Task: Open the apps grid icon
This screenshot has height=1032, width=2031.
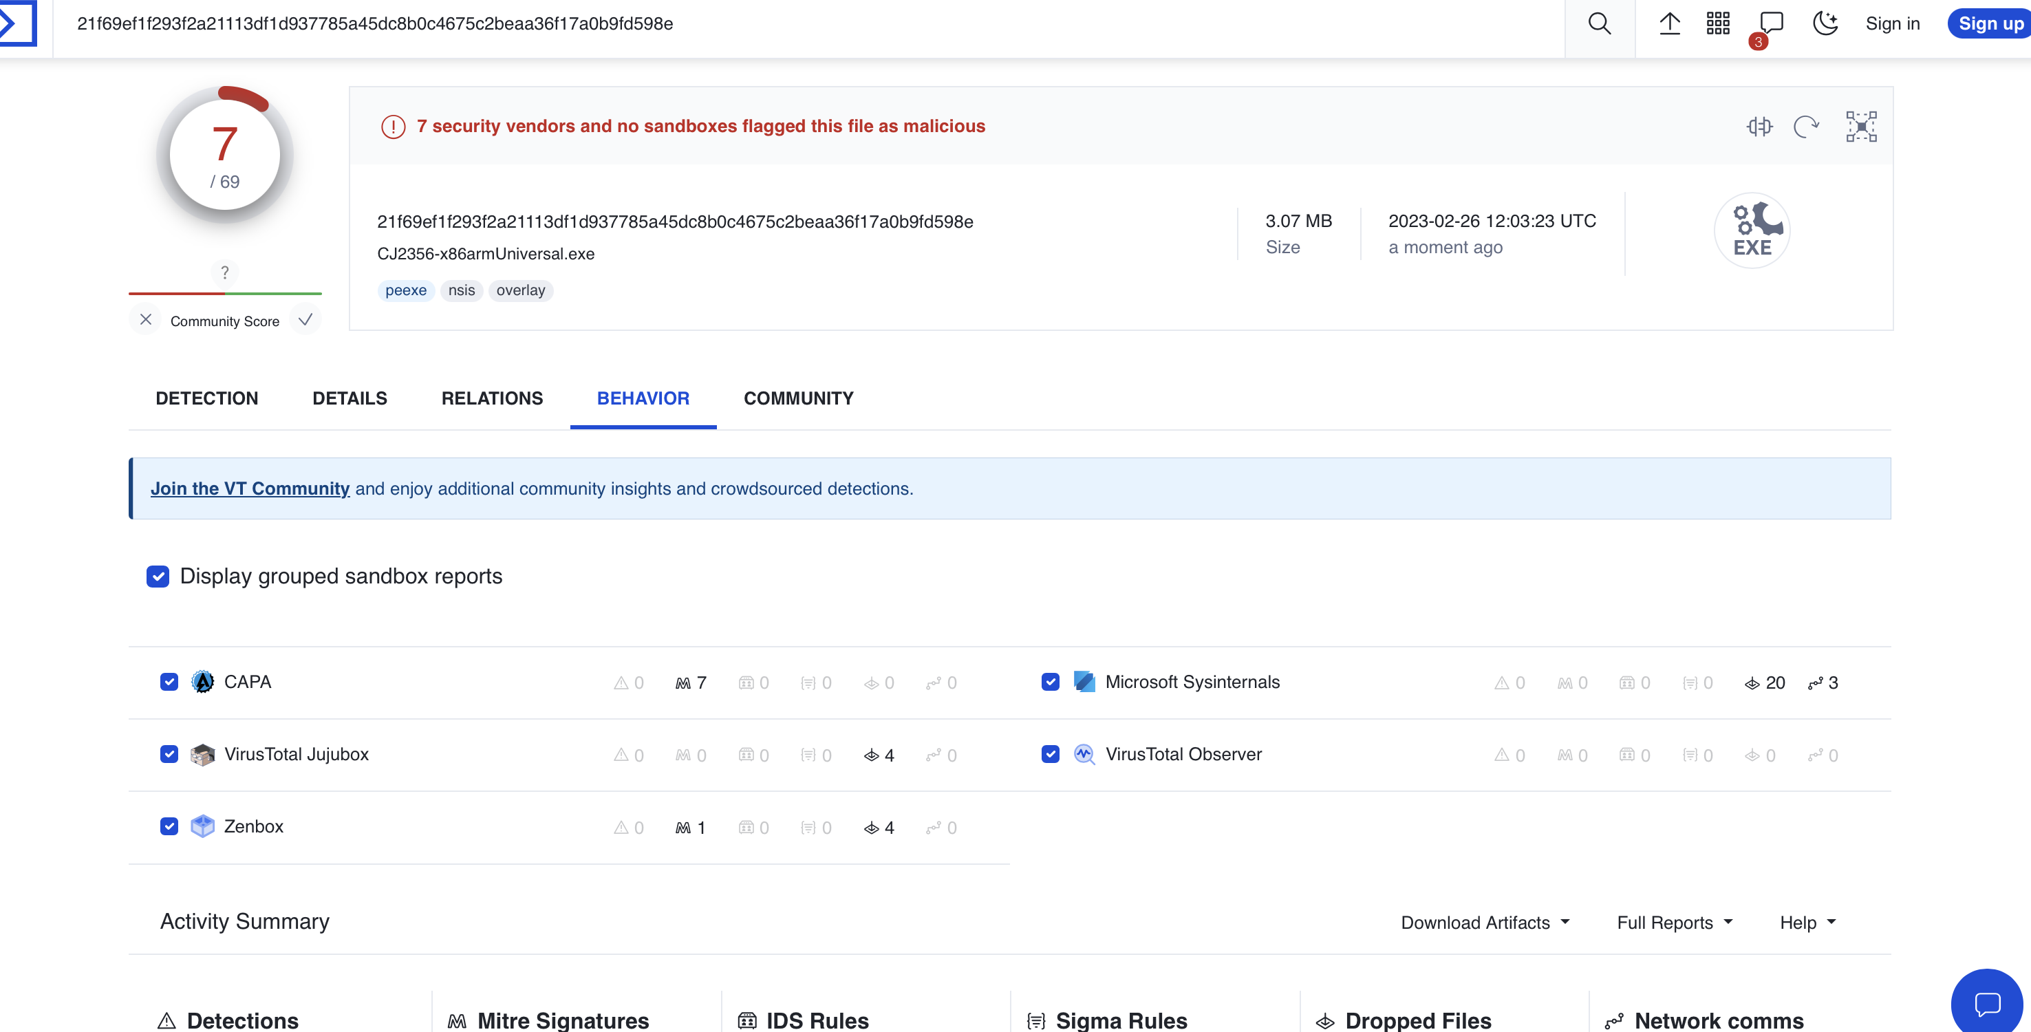Action: [x=1717, y=23]
